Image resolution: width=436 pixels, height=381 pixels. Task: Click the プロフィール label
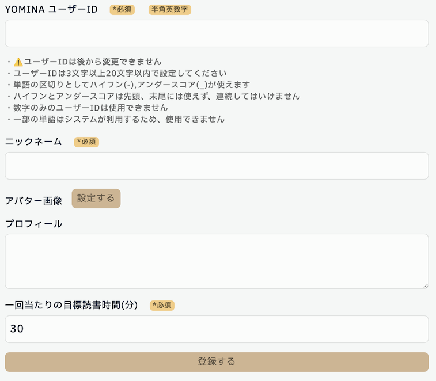[33, 224]
